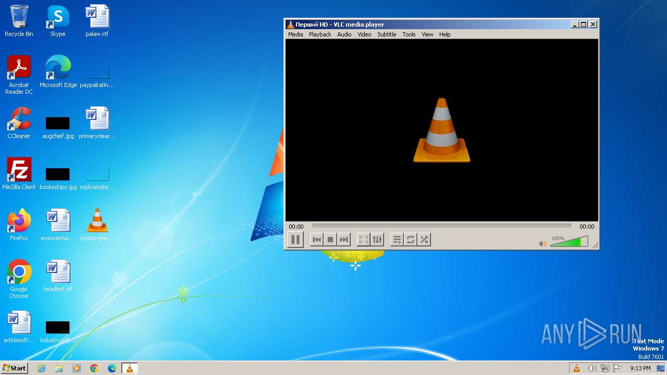Select the Skype desktop shortcut
Viewport: 667px width, 375px height.
point(58,21)
